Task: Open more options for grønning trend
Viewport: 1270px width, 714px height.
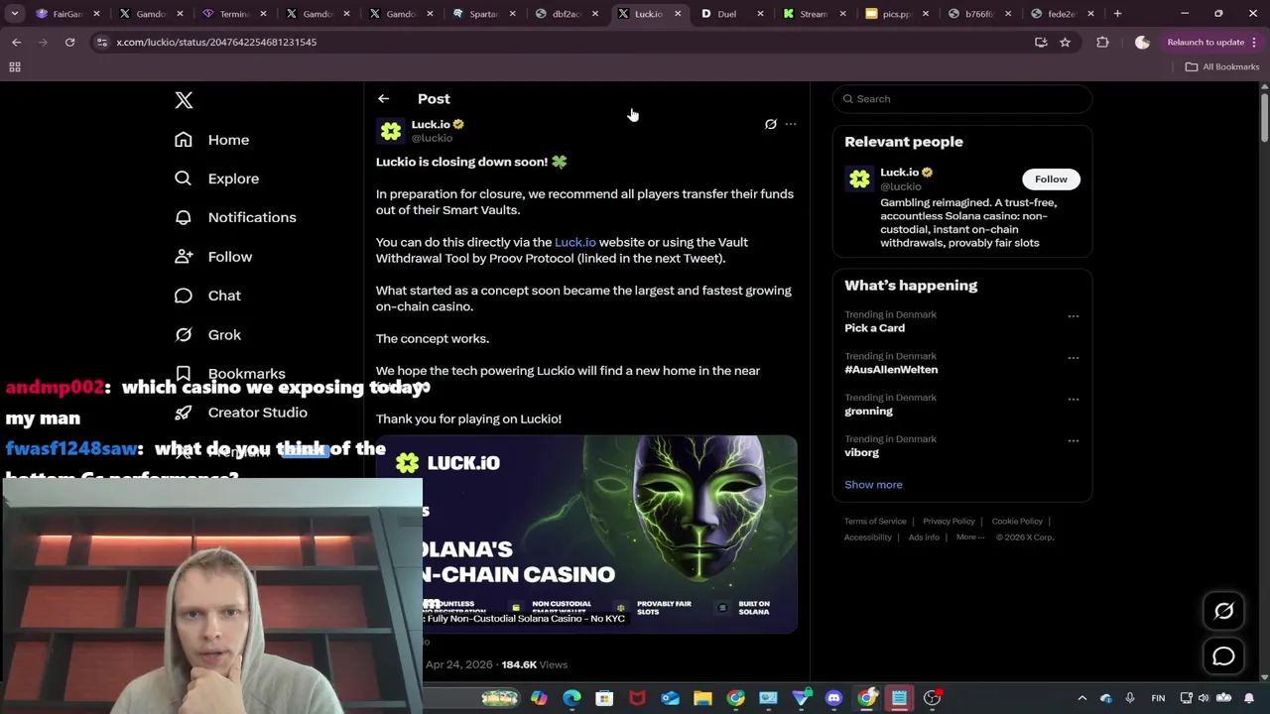Action: coord(1073,400)
